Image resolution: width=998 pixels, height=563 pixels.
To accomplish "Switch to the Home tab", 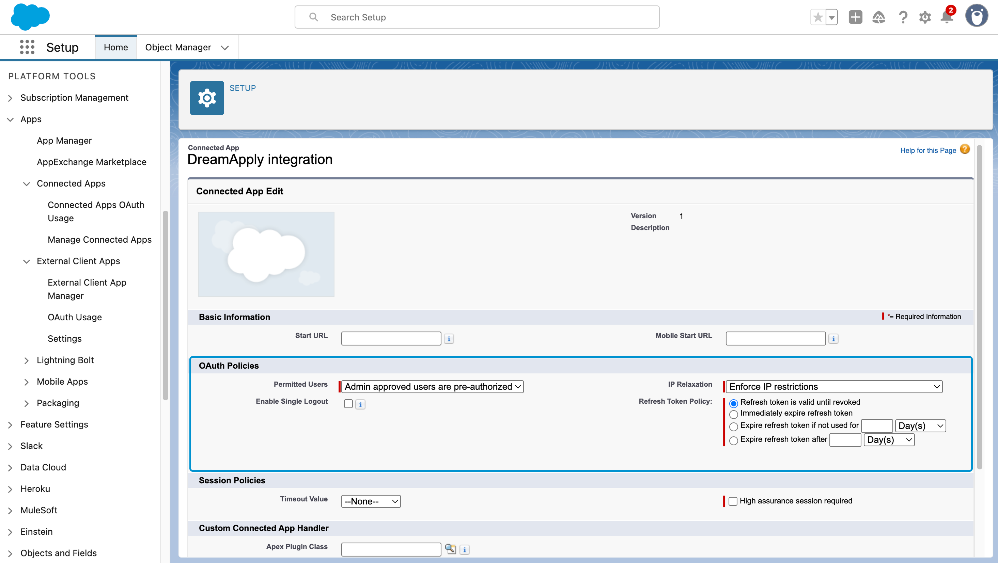I will tap(116, 47).
